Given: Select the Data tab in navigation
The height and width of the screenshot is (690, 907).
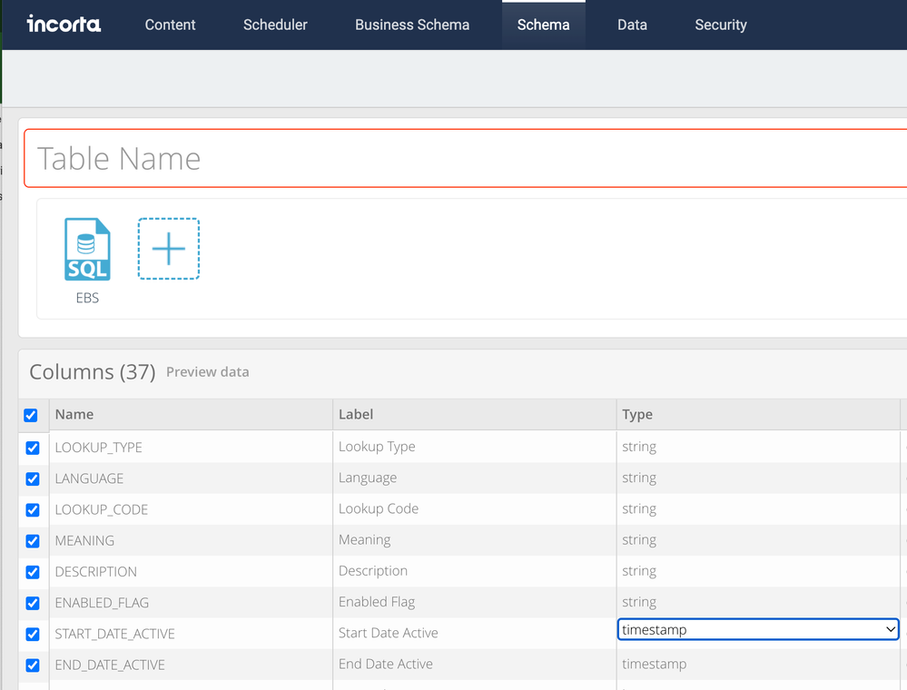Looking at the screenshot, I should (x=632, y=25).
